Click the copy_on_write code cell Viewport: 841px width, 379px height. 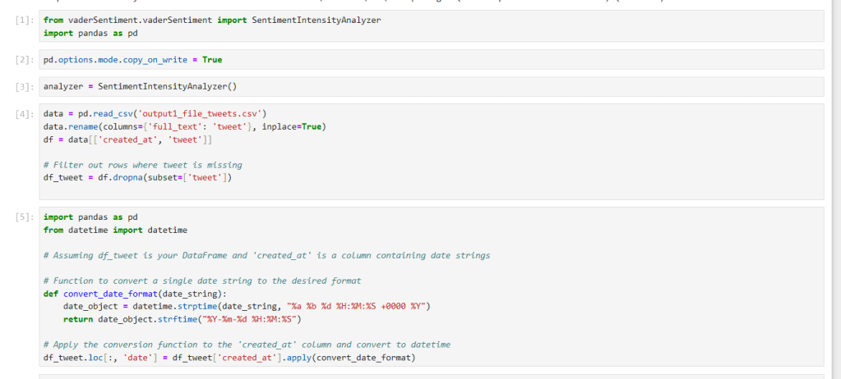pyautogui.click(x=132, y=60)
